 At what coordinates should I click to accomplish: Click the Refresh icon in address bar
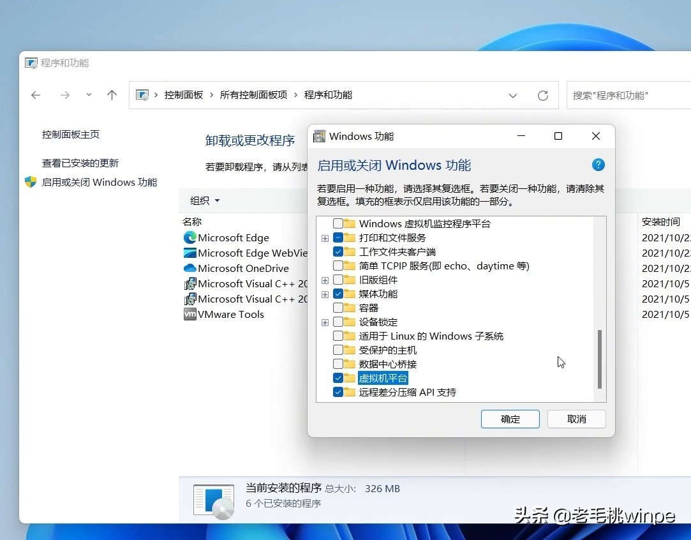pyautogui.click(x=543, y=95)
